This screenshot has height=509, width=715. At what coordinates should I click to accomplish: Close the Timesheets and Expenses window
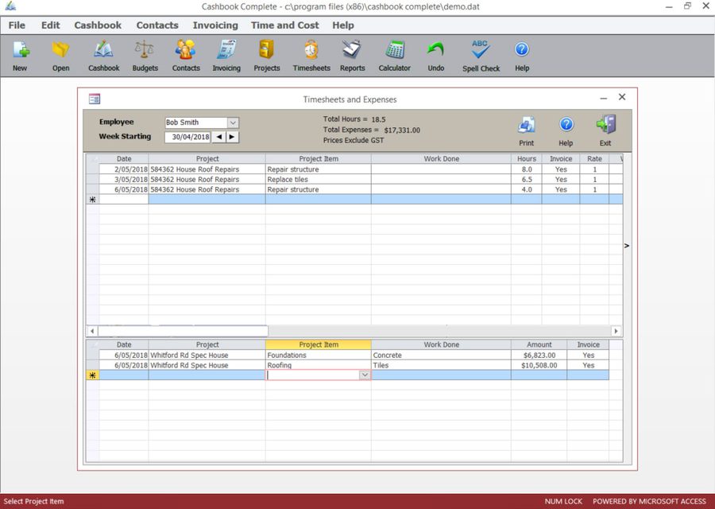tap(622, 97)
